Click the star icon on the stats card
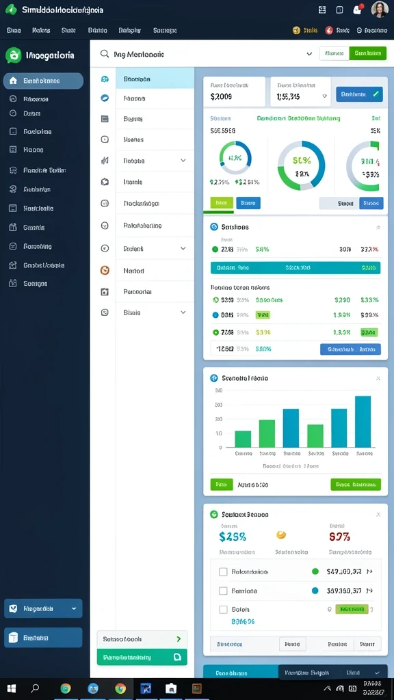This screenshot has height=700, width=394. (x=378, y=227)
